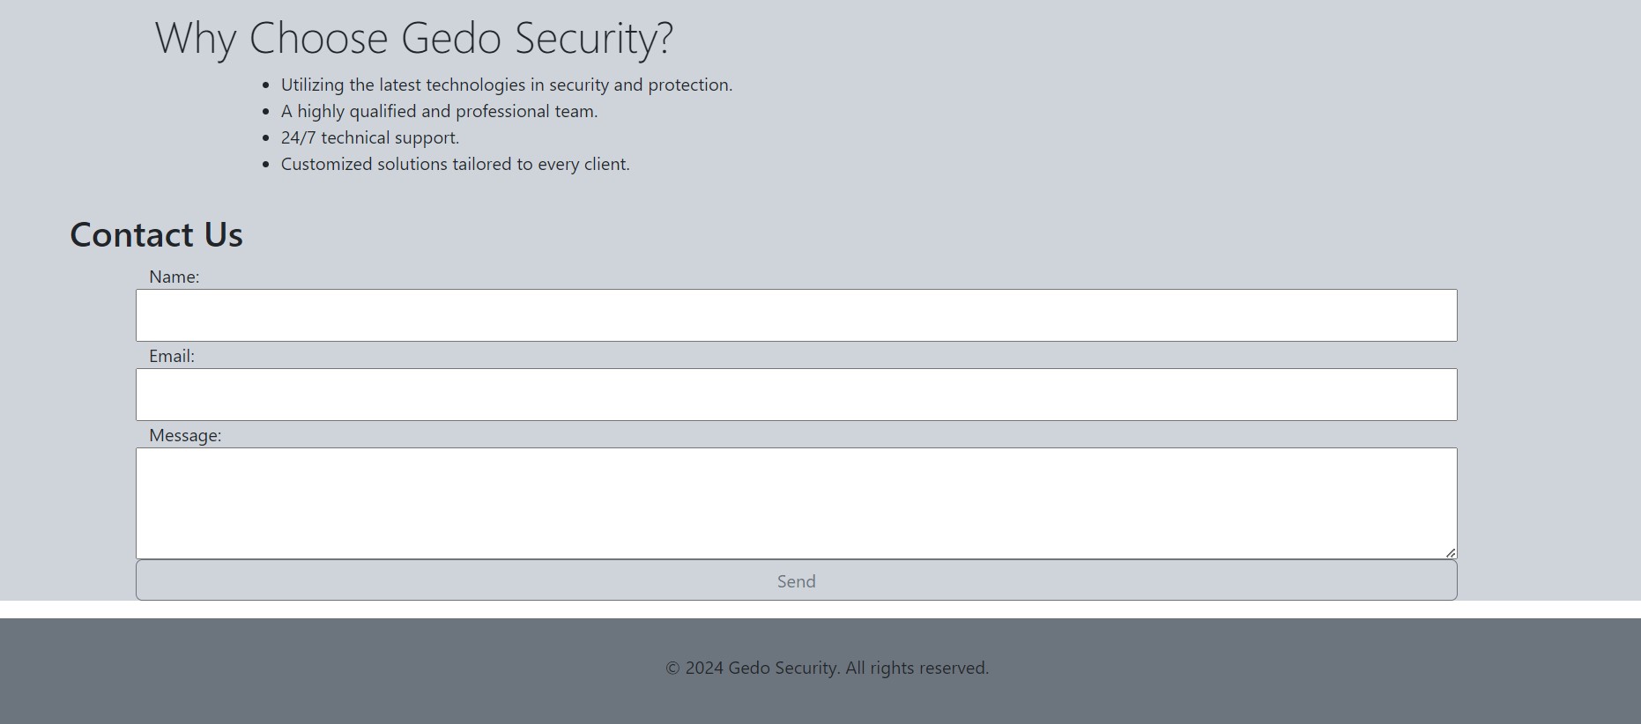This screenshot has height=724, width=1641.
Task: Click the 'Contact Us' heading
Action: click(156, 234)
